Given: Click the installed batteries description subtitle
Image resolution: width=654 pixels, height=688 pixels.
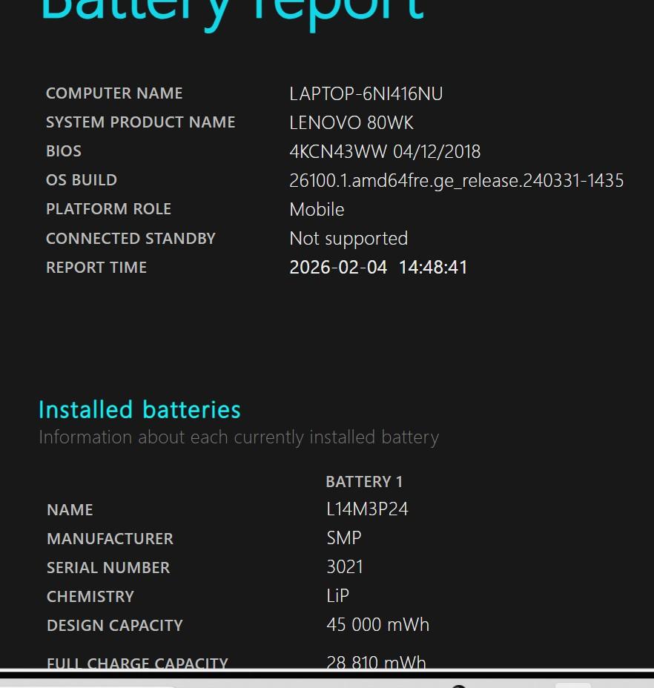Looking at the screenshot, I should (239, 437).
